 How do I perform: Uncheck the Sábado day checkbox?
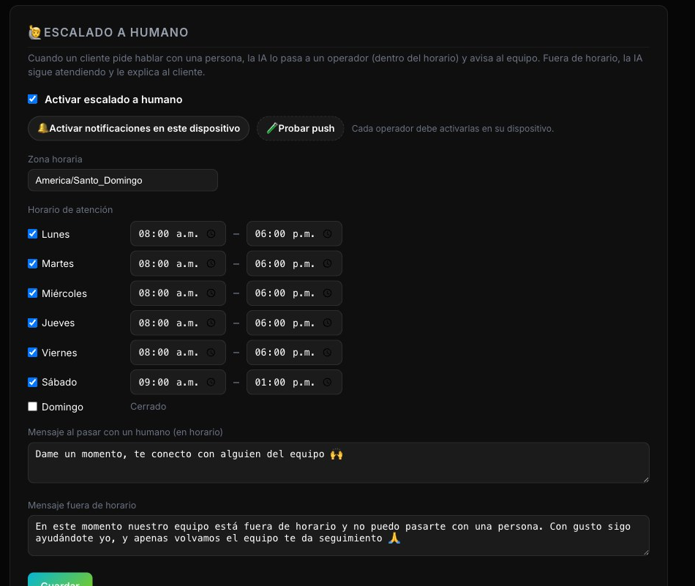click(33, 382)
